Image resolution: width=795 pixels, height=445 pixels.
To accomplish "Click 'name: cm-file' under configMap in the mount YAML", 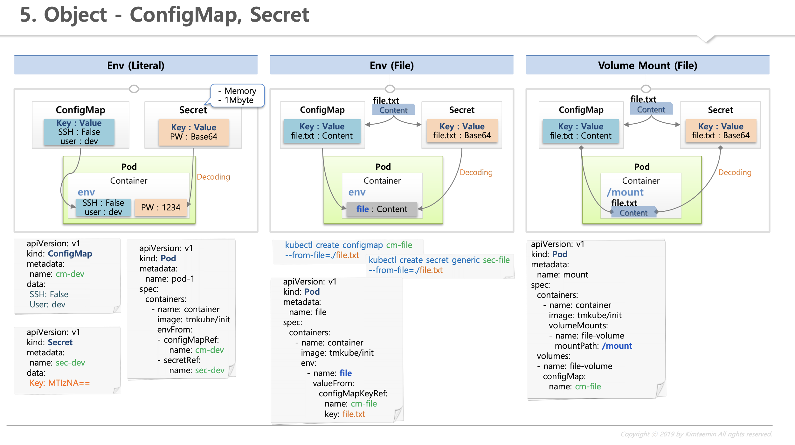I will tap(575, 387).
